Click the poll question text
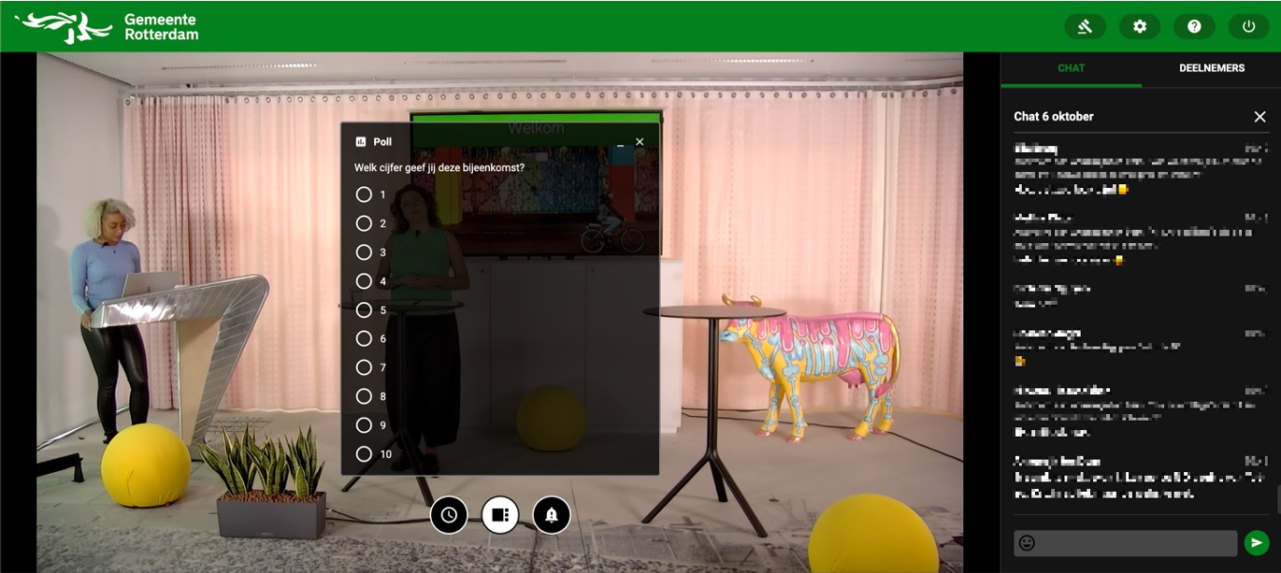Image resolution: width=1281 pixels, height=573 pixels. click(x=439, y=168)
